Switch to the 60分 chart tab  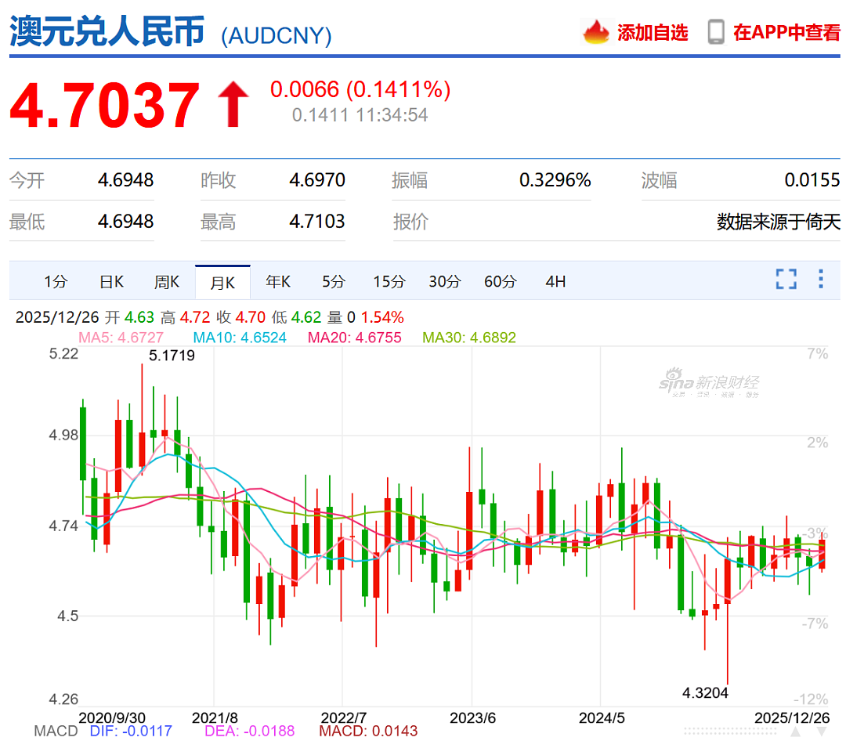coord(500,282)
